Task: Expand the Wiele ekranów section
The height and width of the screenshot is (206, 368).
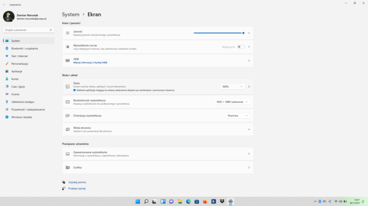Action: [x=158, y=129]
